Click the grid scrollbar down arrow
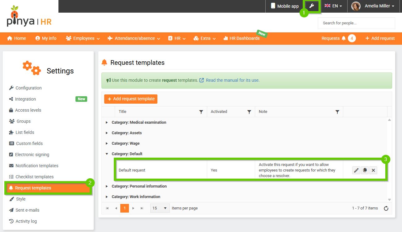Viewport: 402px width, 232px height. click(389, 200)
